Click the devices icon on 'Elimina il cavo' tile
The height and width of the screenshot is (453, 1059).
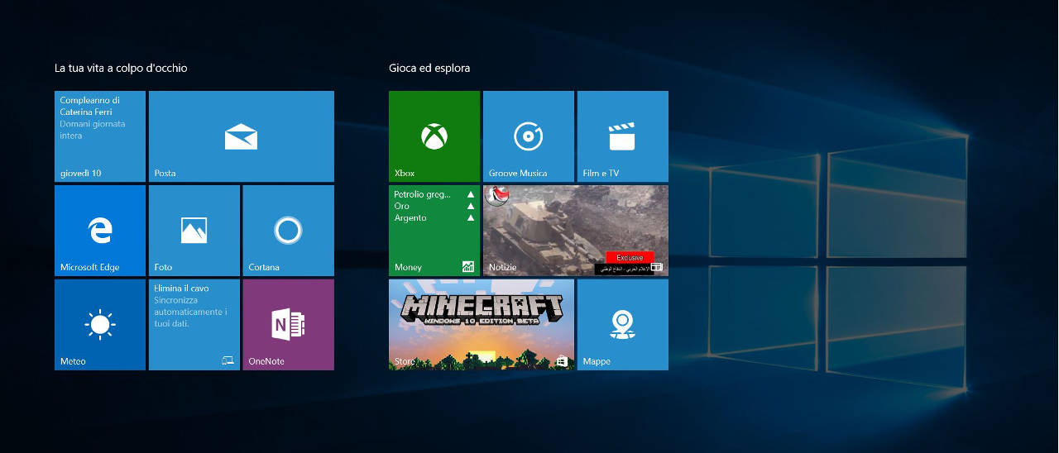pos(228,361)
